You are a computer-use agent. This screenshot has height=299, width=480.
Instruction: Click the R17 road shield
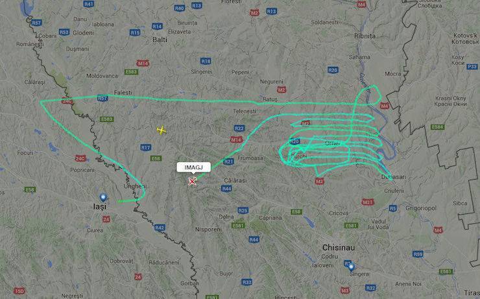pos(146,147)
